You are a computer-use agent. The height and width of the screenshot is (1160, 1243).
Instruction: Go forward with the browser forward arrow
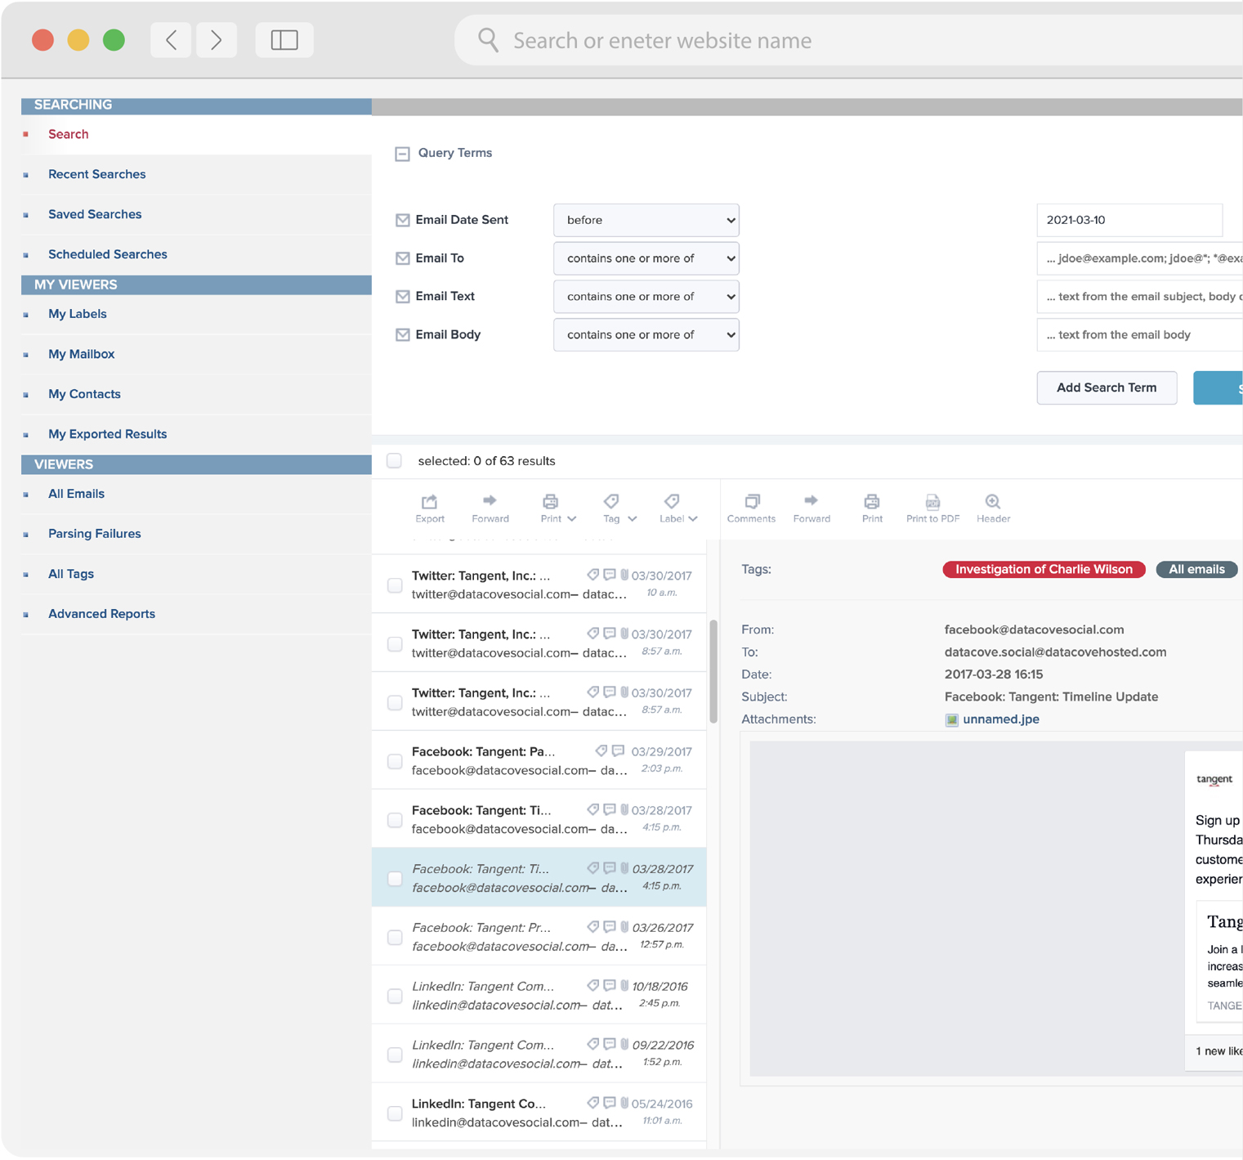click(217, 40)
